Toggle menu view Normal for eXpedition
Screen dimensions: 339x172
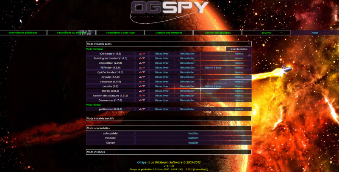pos(239,63)
